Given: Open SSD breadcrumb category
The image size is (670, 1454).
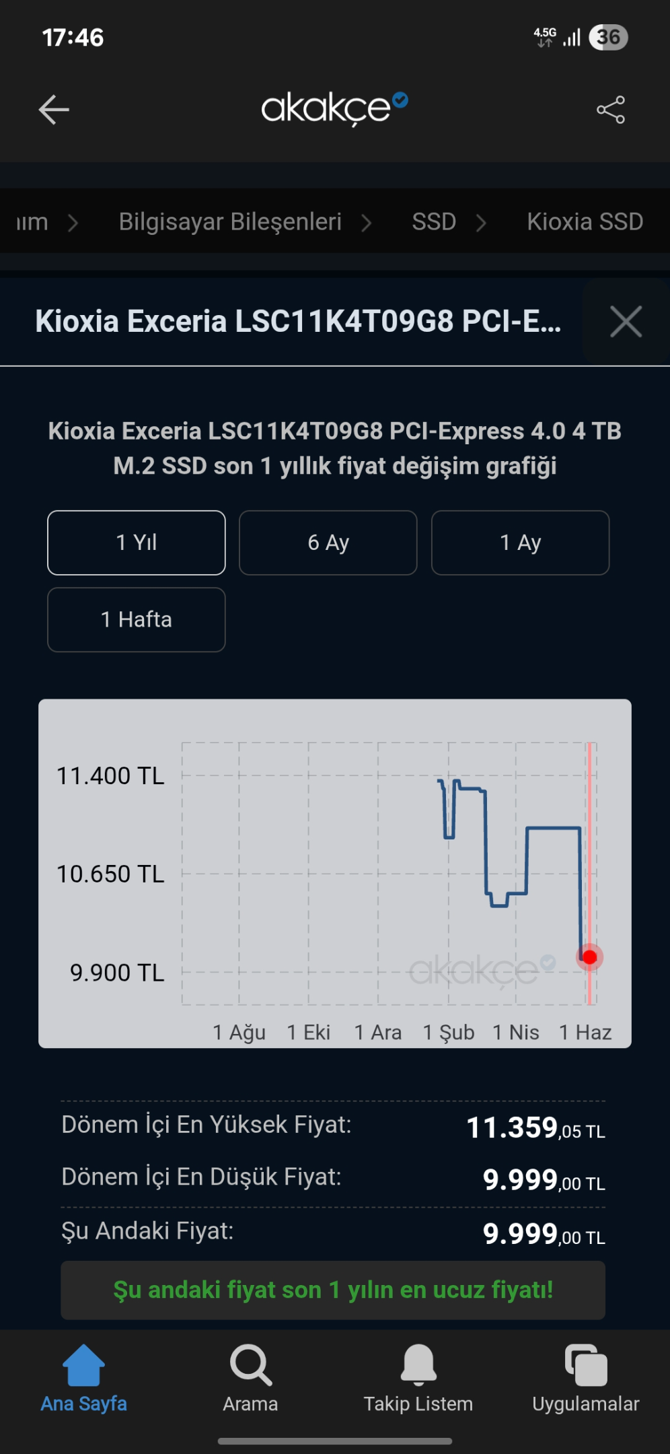Looking at the screenshot, I should (434, 221).
